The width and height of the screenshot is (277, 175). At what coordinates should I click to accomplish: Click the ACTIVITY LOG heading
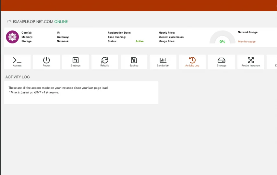coord(18,77)
